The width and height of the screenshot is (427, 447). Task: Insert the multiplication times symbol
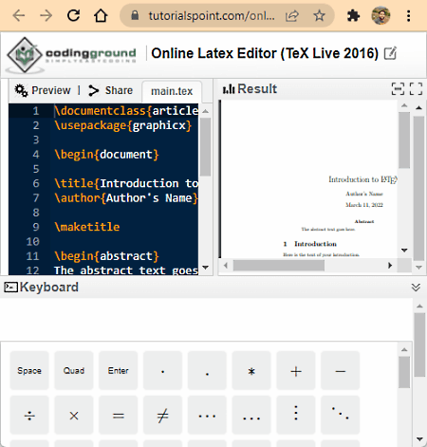[74, 415]
